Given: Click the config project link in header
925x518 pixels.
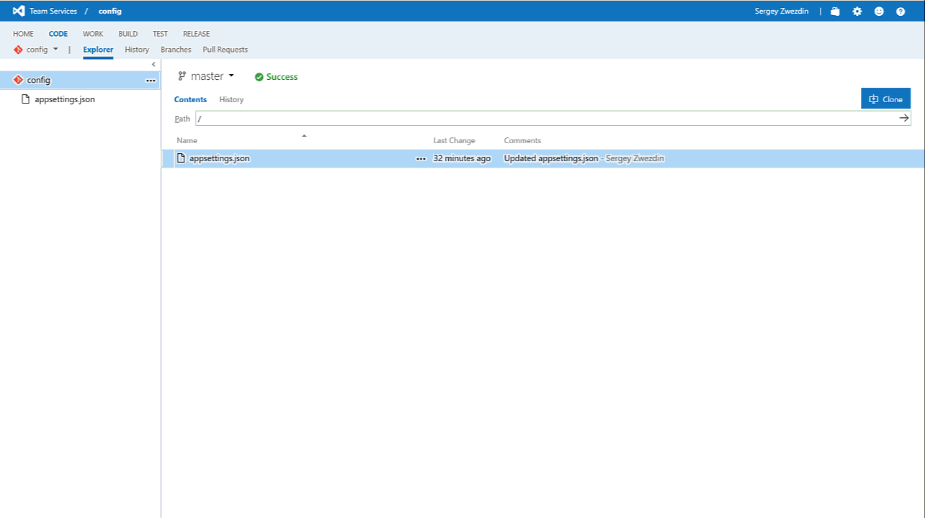Looking at the screenshot, I should pos(110,12).
